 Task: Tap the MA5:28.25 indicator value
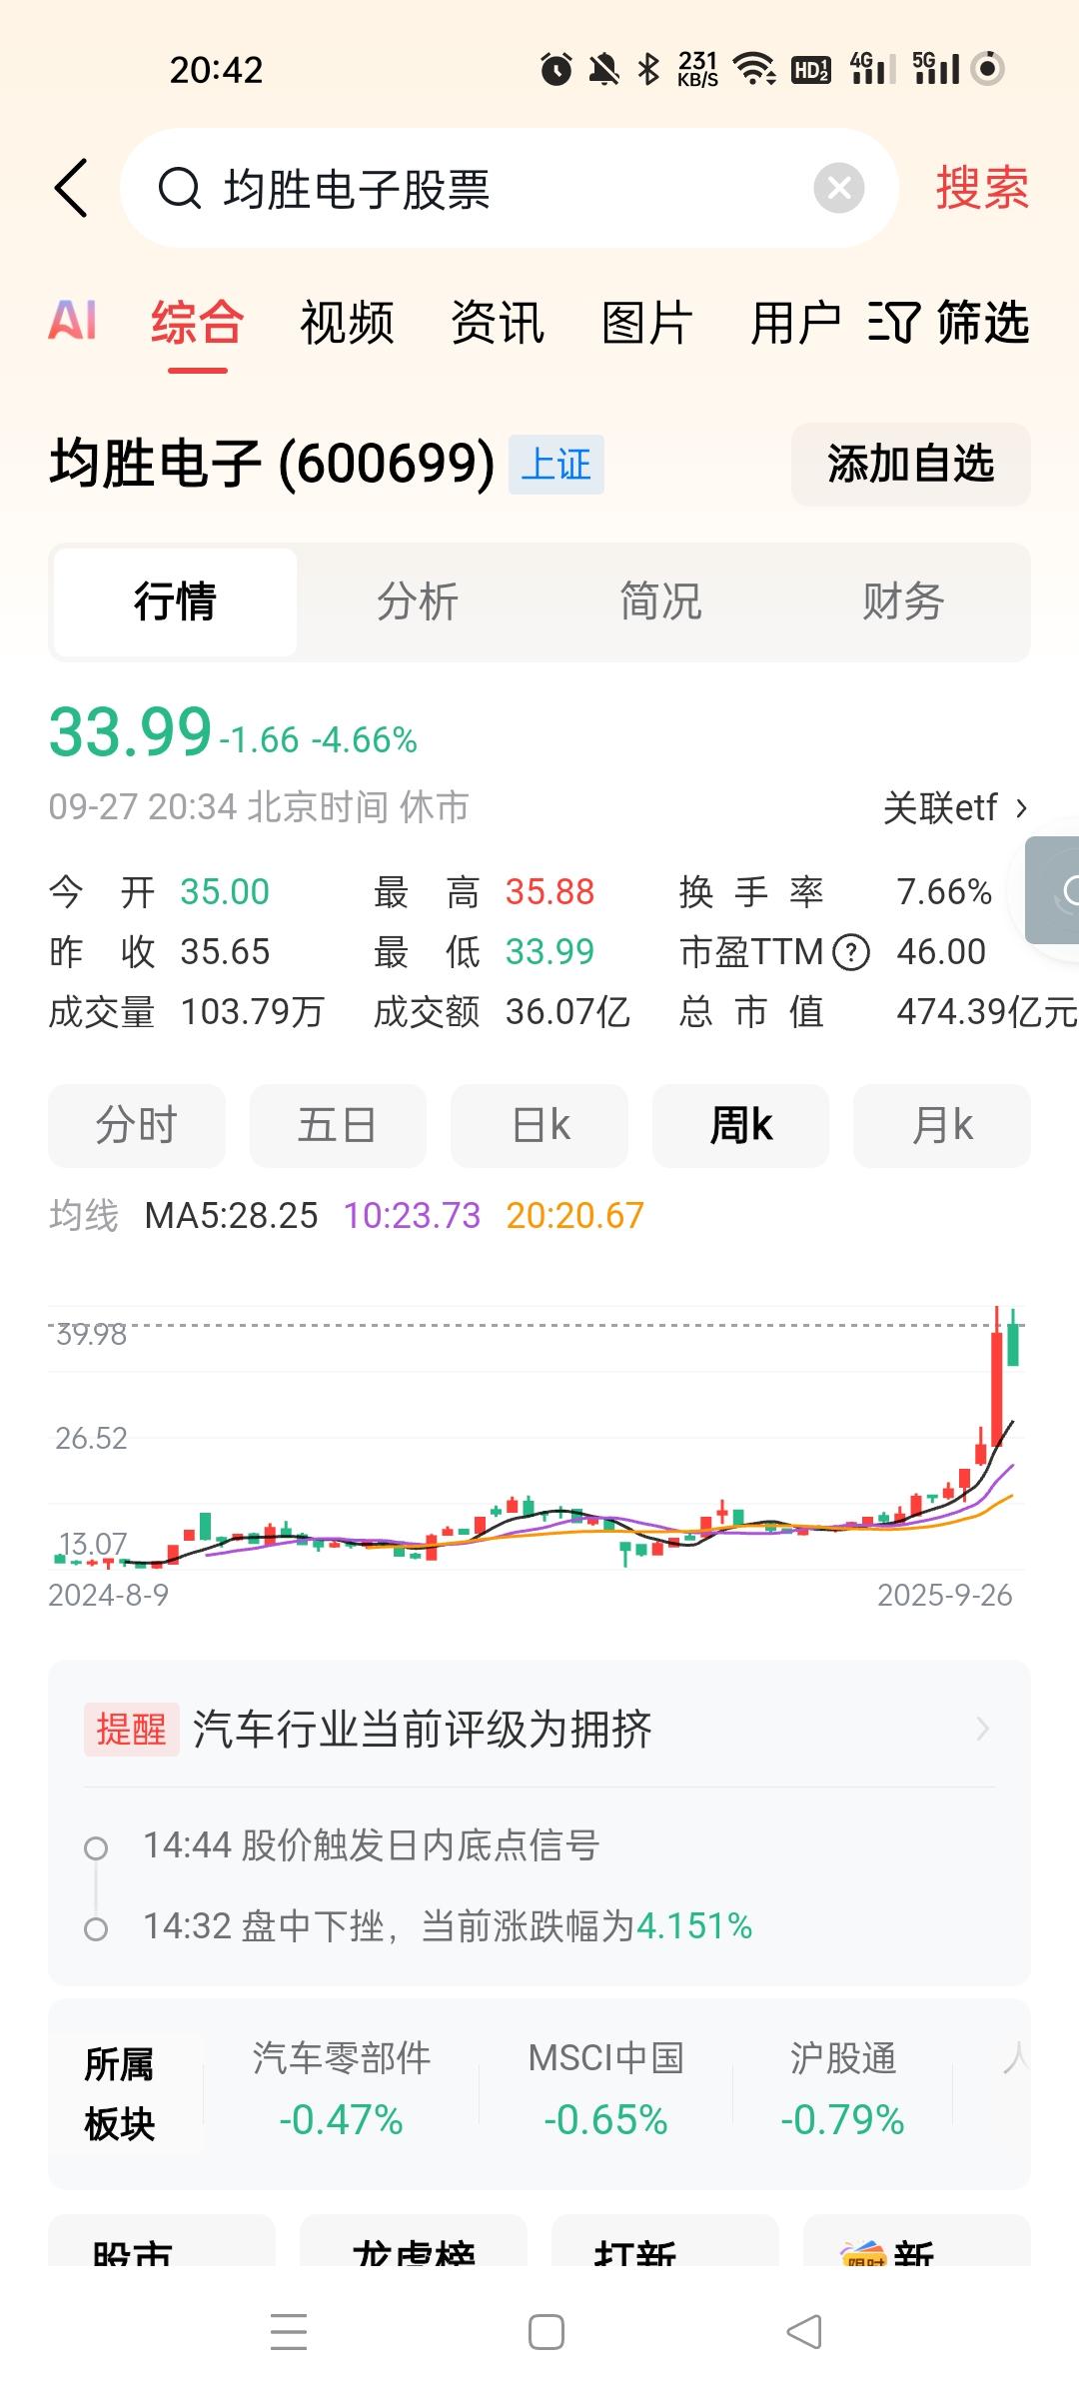(x=231, y=1216)
